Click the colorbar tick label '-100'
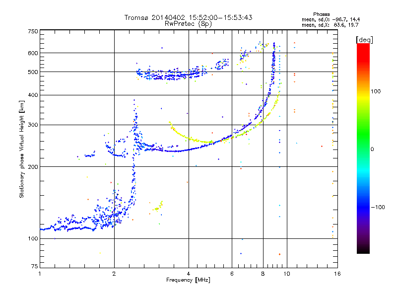The width and height of the screenshot is (397, 298). (378, 207)
